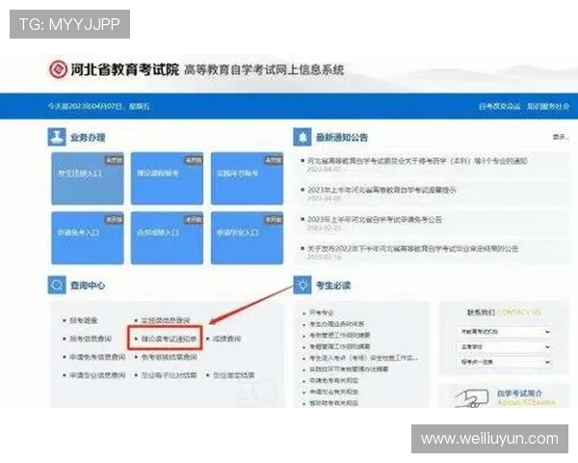Open the 申请免考入口 tile
Image resolution: width=578 pixels, height=463 pixels.
[x=88, y=238]
